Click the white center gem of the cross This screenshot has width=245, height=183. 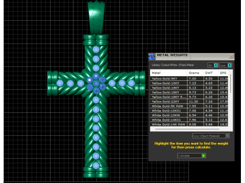click(x=89, y=80)
